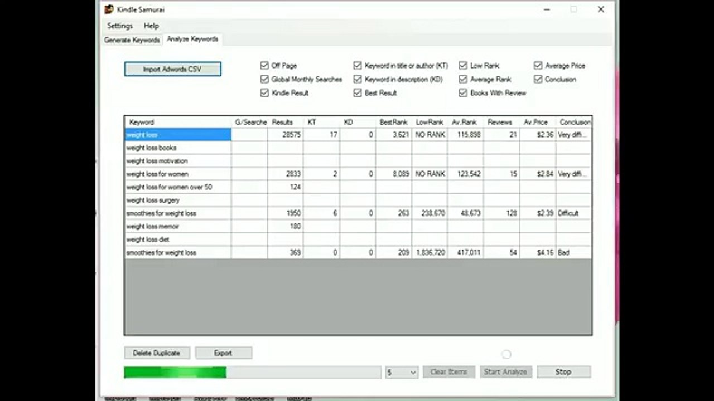Click the LowRank column header
This screenshot has height=401, width=714.
tap(430, 122)
